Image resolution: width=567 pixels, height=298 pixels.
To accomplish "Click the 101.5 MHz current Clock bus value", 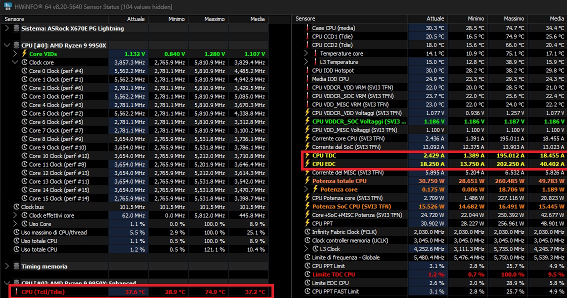I will coord(132,207).
